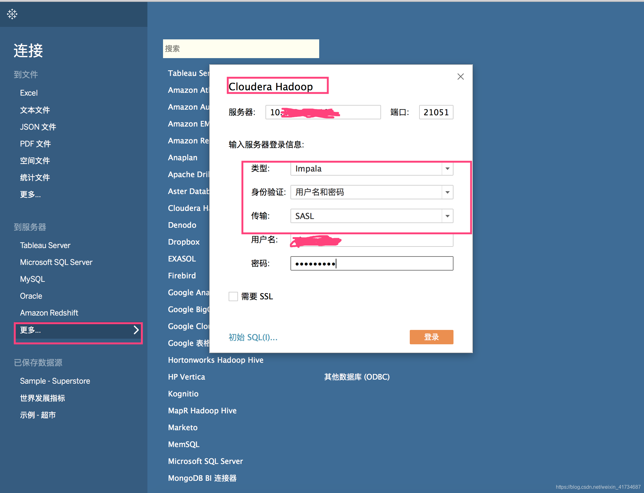
Task: Choose 空间文件 connection
Action: coord(35,161)
